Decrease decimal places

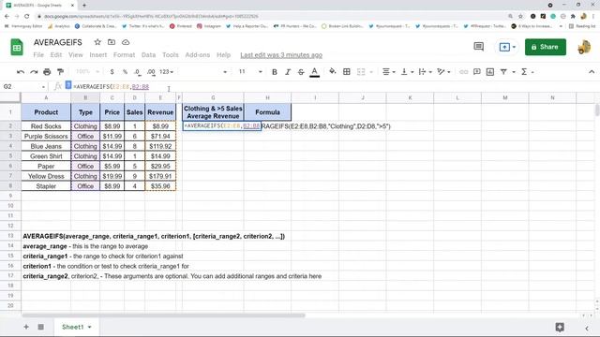pyautogui.click(x=137, y=72)
